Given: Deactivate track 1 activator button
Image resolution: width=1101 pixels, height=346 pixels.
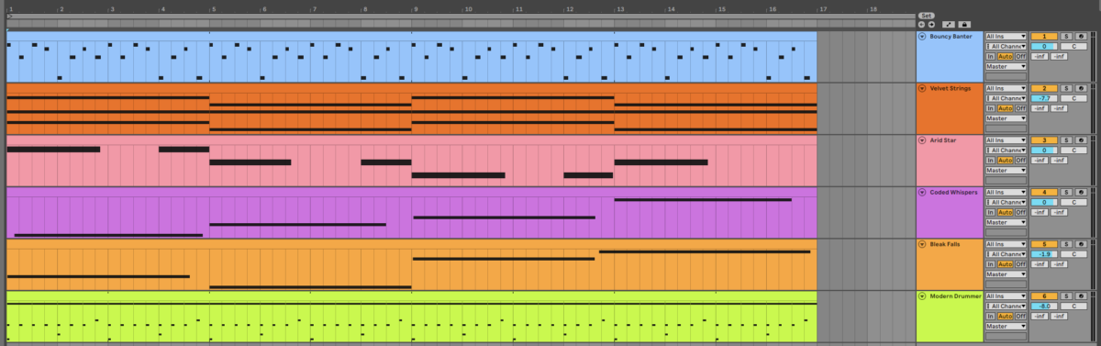Looking at the screenshot, I should click(x=1044, y=37).
